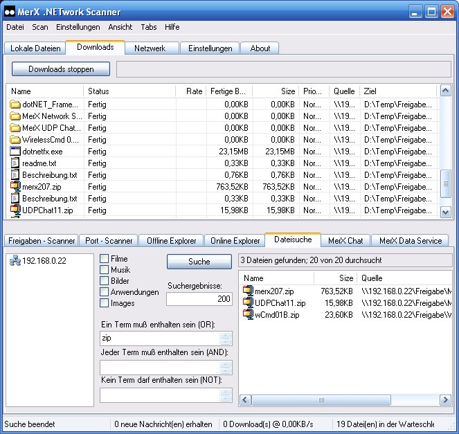This screenshot has height=434, width=459.
Task: Switch to the Port - Scanner tab
Action: point(109,241)
